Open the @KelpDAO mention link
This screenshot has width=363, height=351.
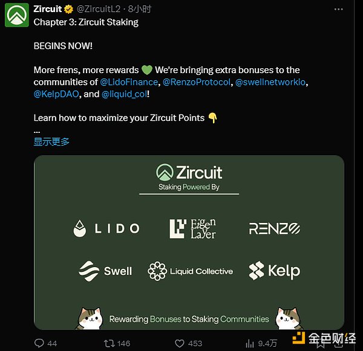click(x=57, y=94)
